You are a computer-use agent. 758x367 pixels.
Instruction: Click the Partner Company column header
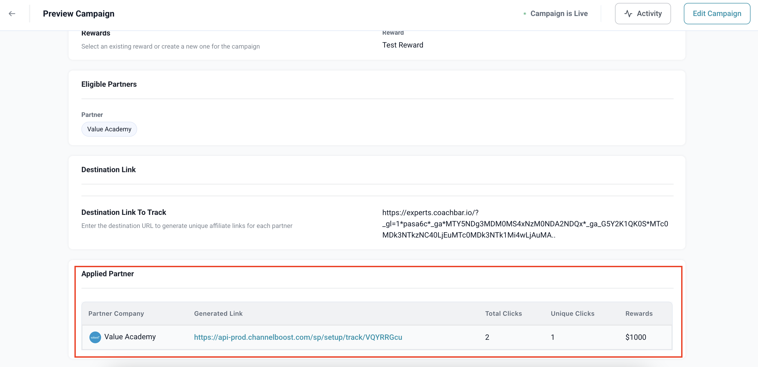click(x=116, y=313)
